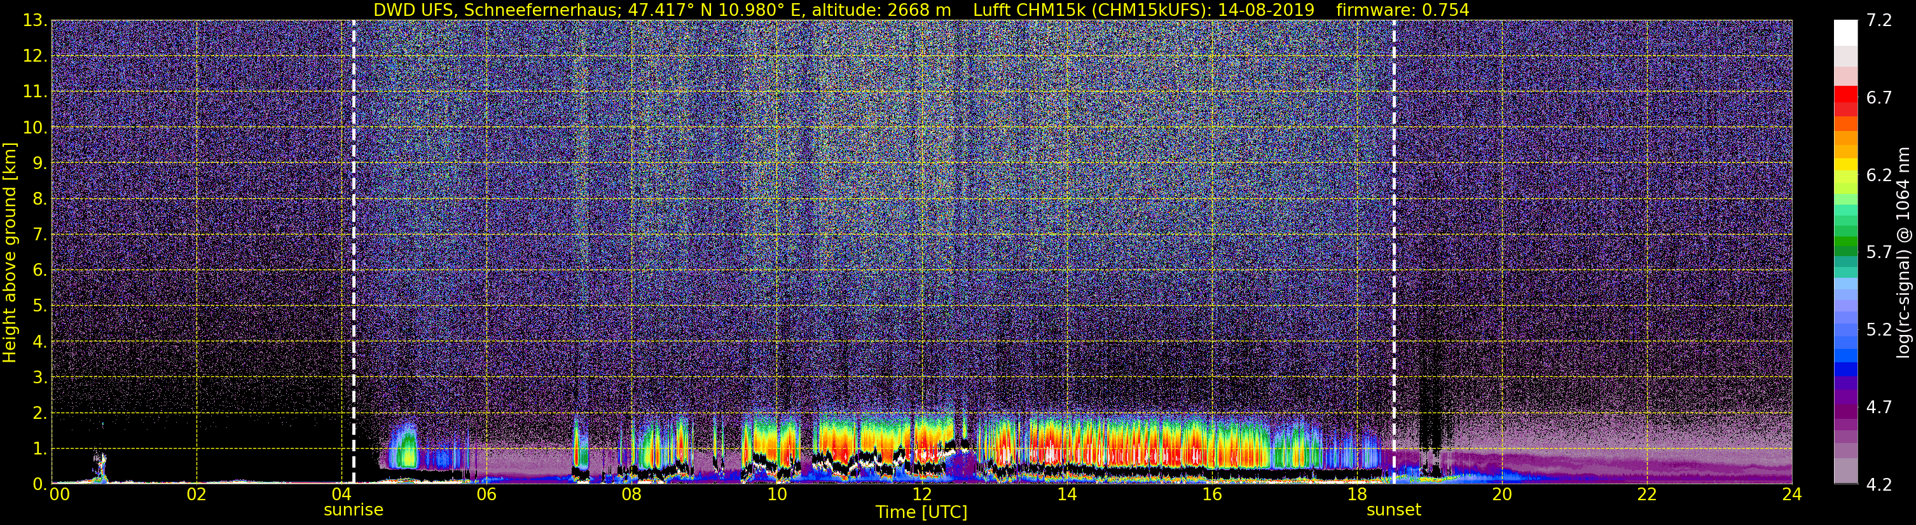Viewport: 1916px width, 525px height.
Task: Click the '14' time axis tick label
Action: point(1066,495)
